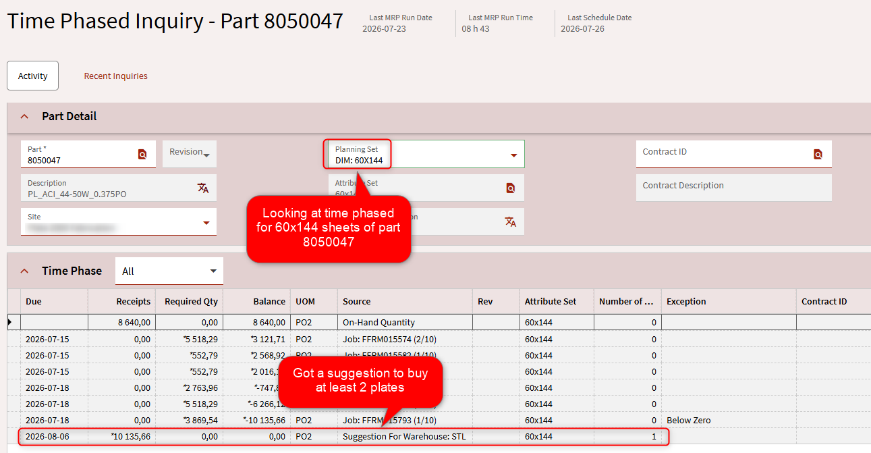
Task: Switch to the Activity tab
Action: pyautogui.click(x=32, y=76)
